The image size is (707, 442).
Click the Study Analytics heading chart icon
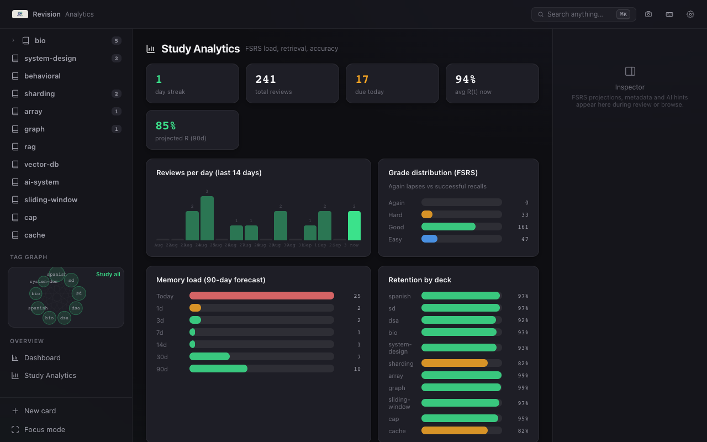pos(150,49)
